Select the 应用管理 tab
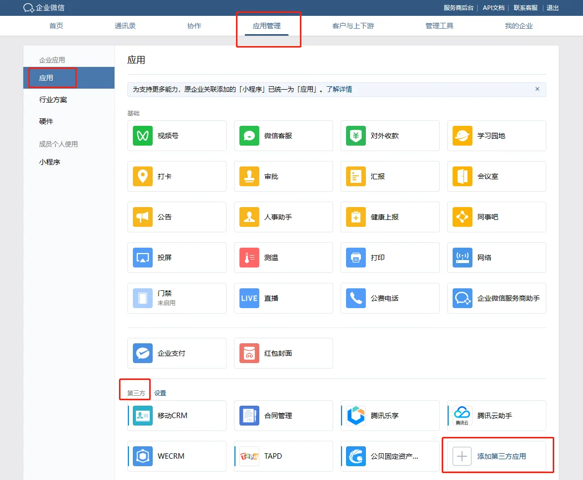 (267, 26)
